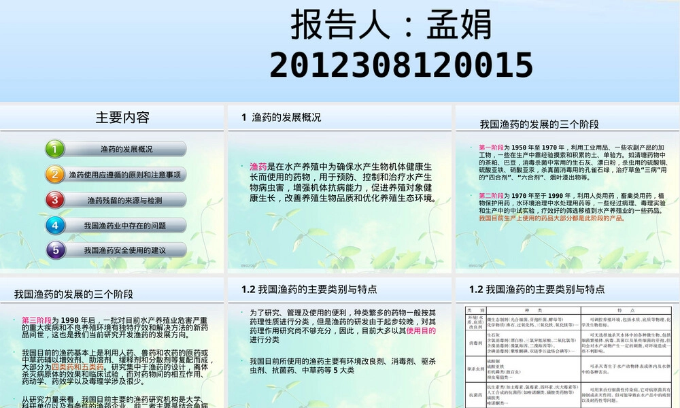This screenshot has width=680, height=408.
Task: Choose the 我国渔药安全使用的建议 item
Action: tap(125, 250)
